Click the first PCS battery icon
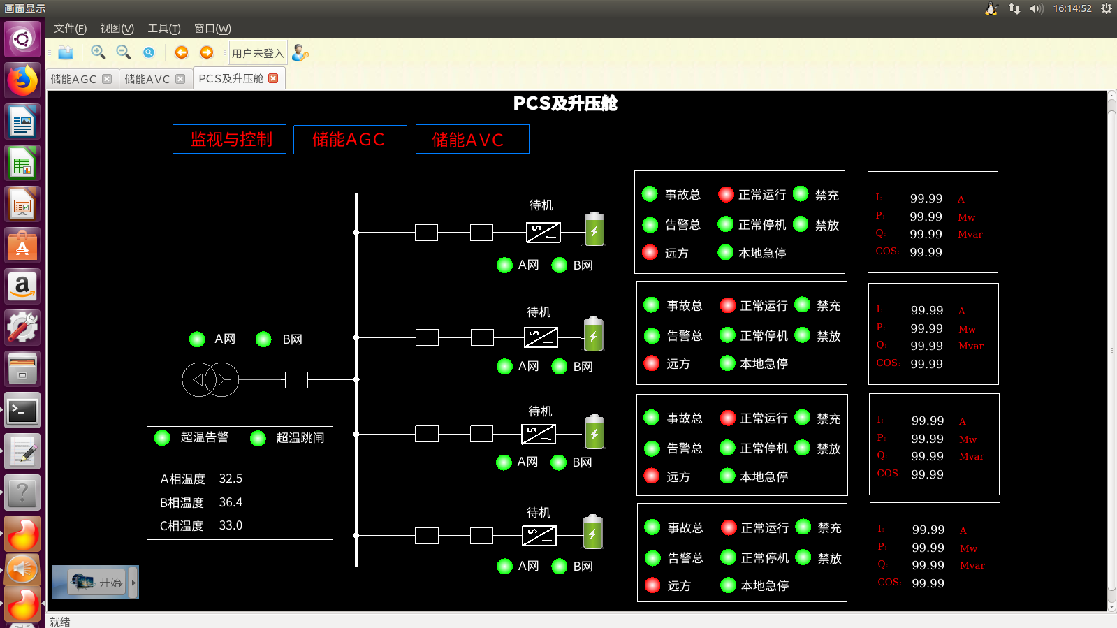The image size is (1117, 628). 594,229
